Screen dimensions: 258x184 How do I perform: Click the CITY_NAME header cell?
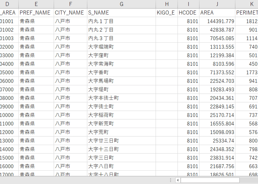pyautogui.click(x=70, y=13)
